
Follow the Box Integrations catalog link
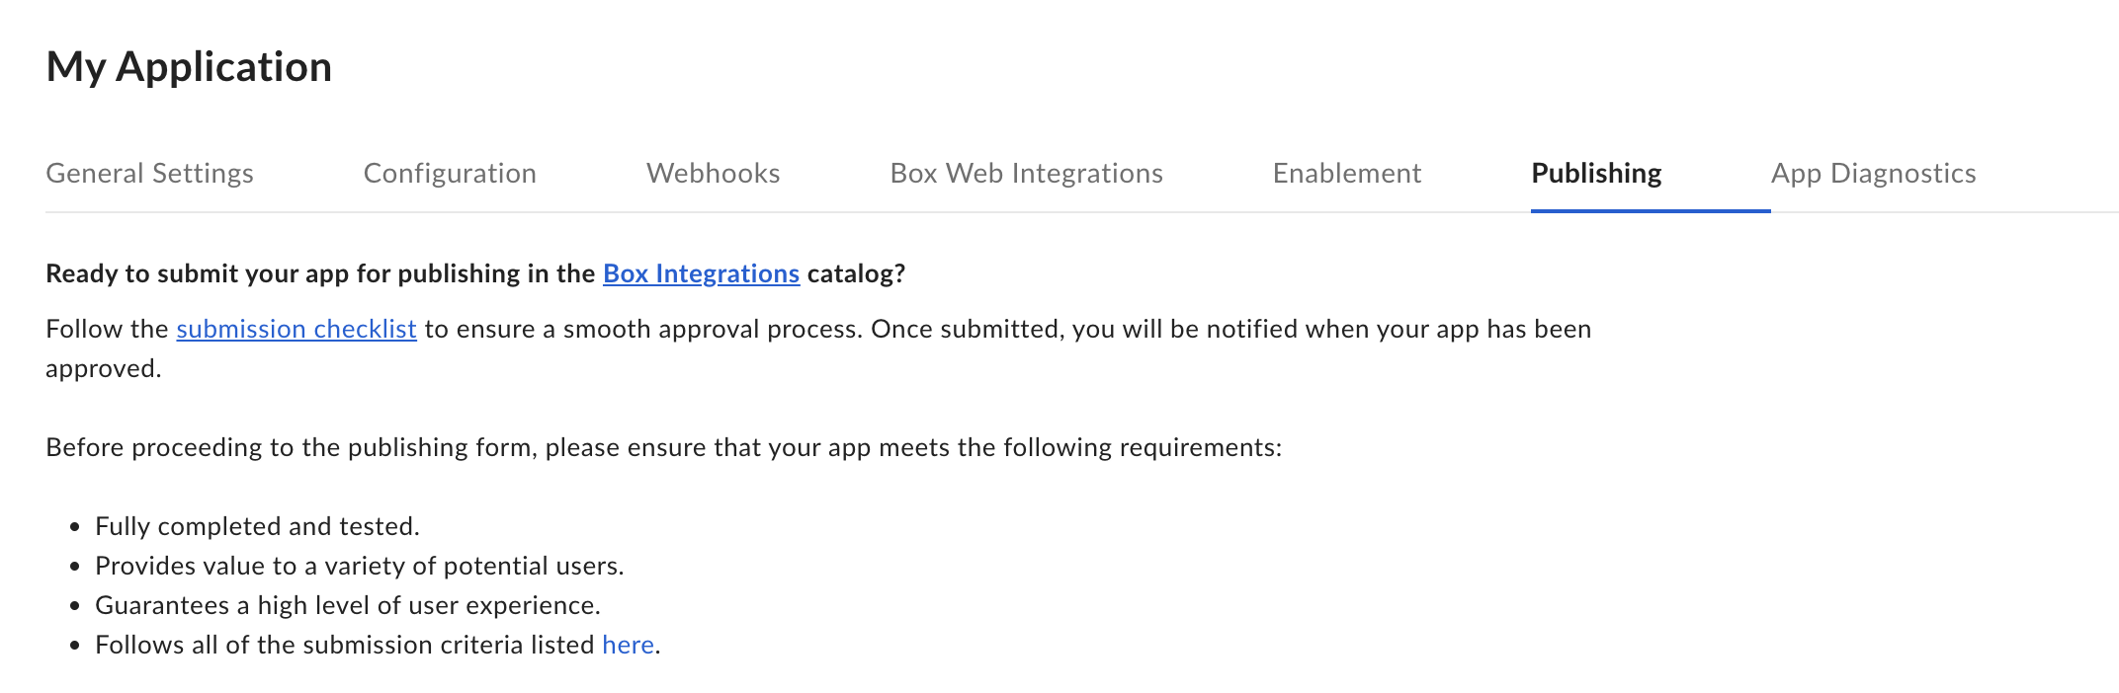click(701, 273)
